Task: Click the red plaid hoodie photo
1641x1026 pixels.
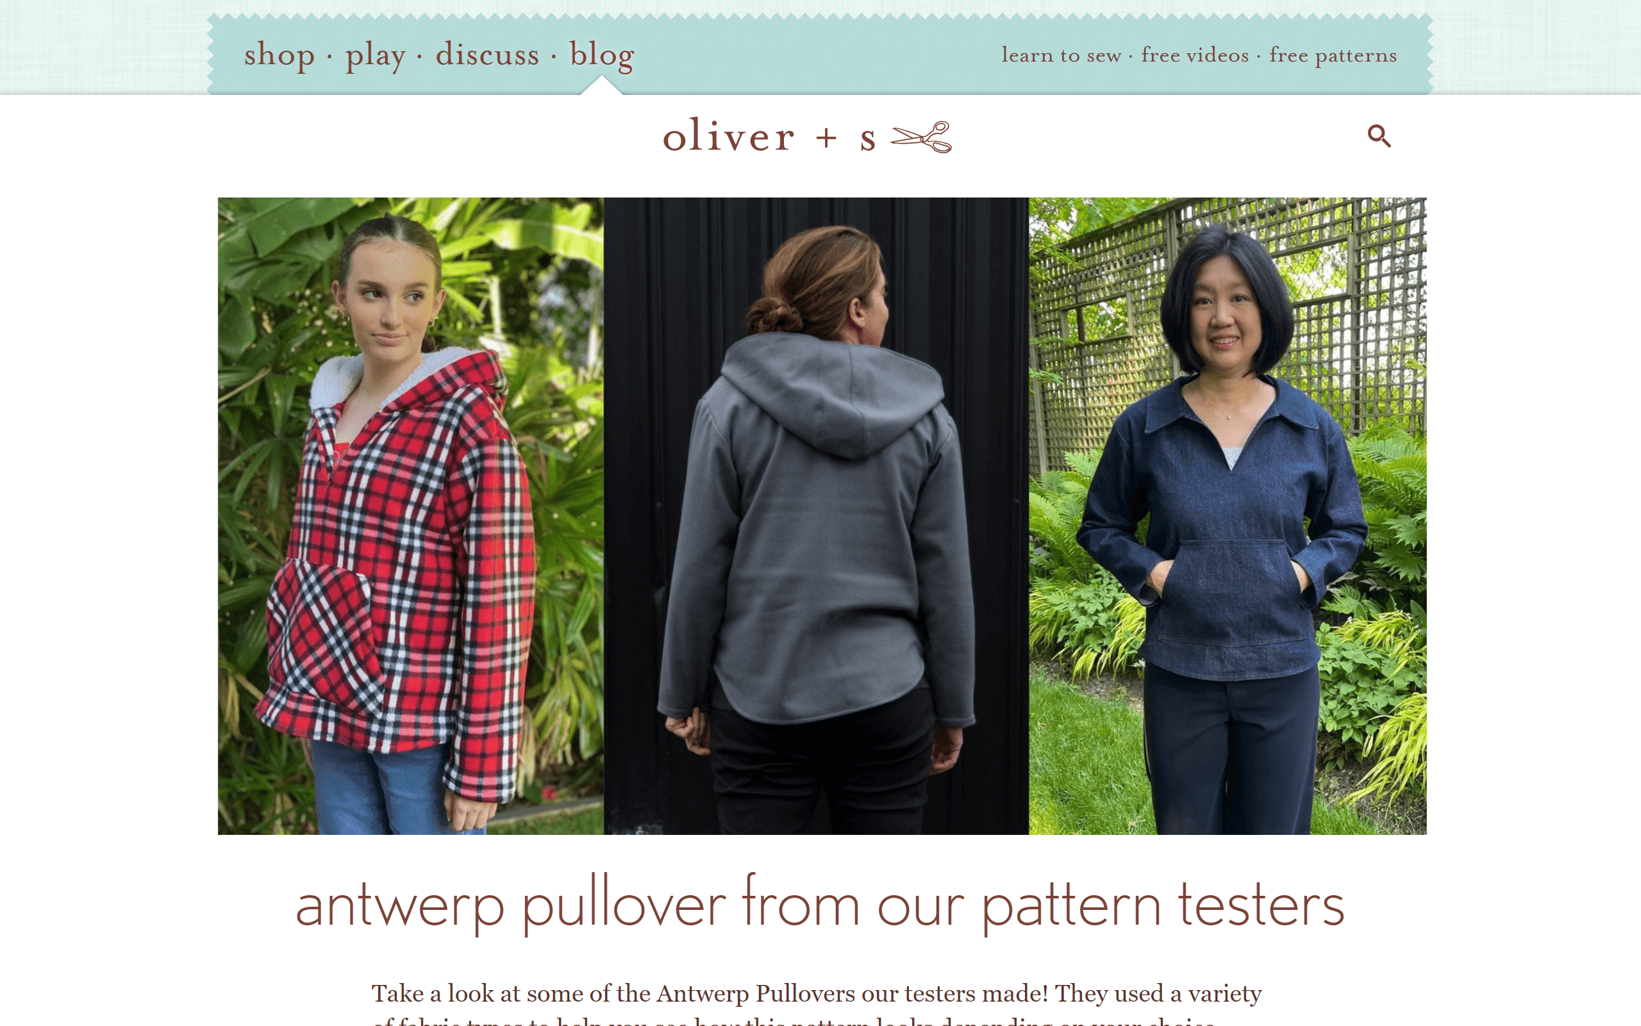Action: tap(410, 516)
